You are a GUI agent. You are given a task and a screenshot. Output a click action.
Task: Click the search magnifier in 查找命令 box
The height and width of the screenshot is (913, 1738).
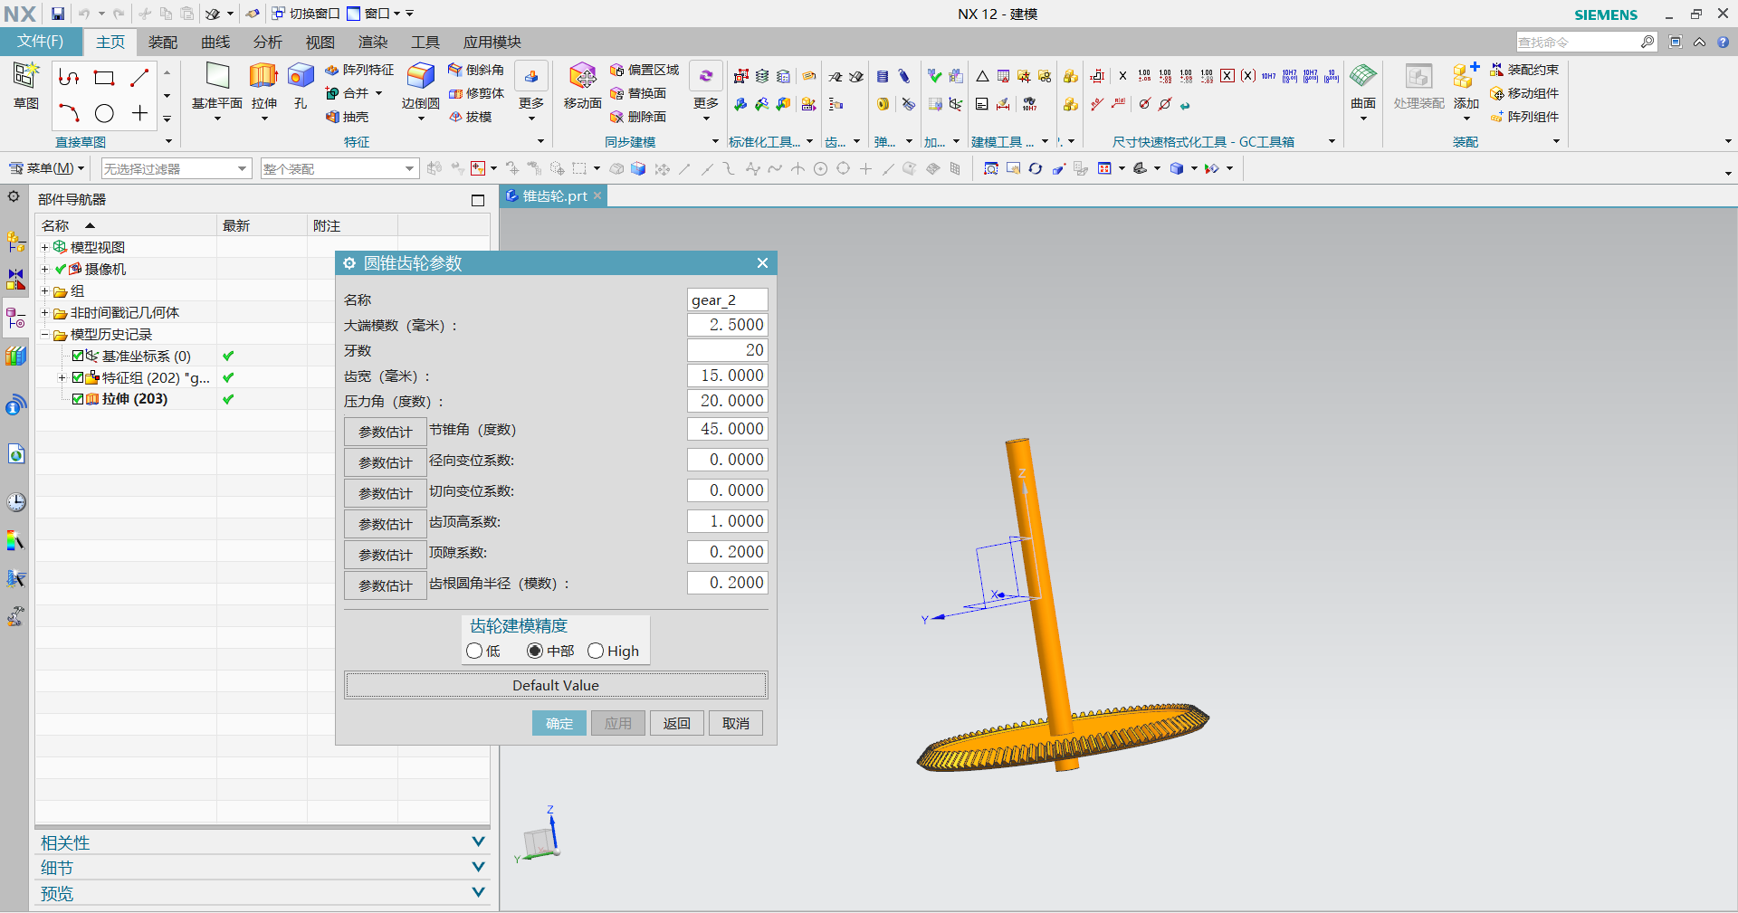pos(1647,42)
